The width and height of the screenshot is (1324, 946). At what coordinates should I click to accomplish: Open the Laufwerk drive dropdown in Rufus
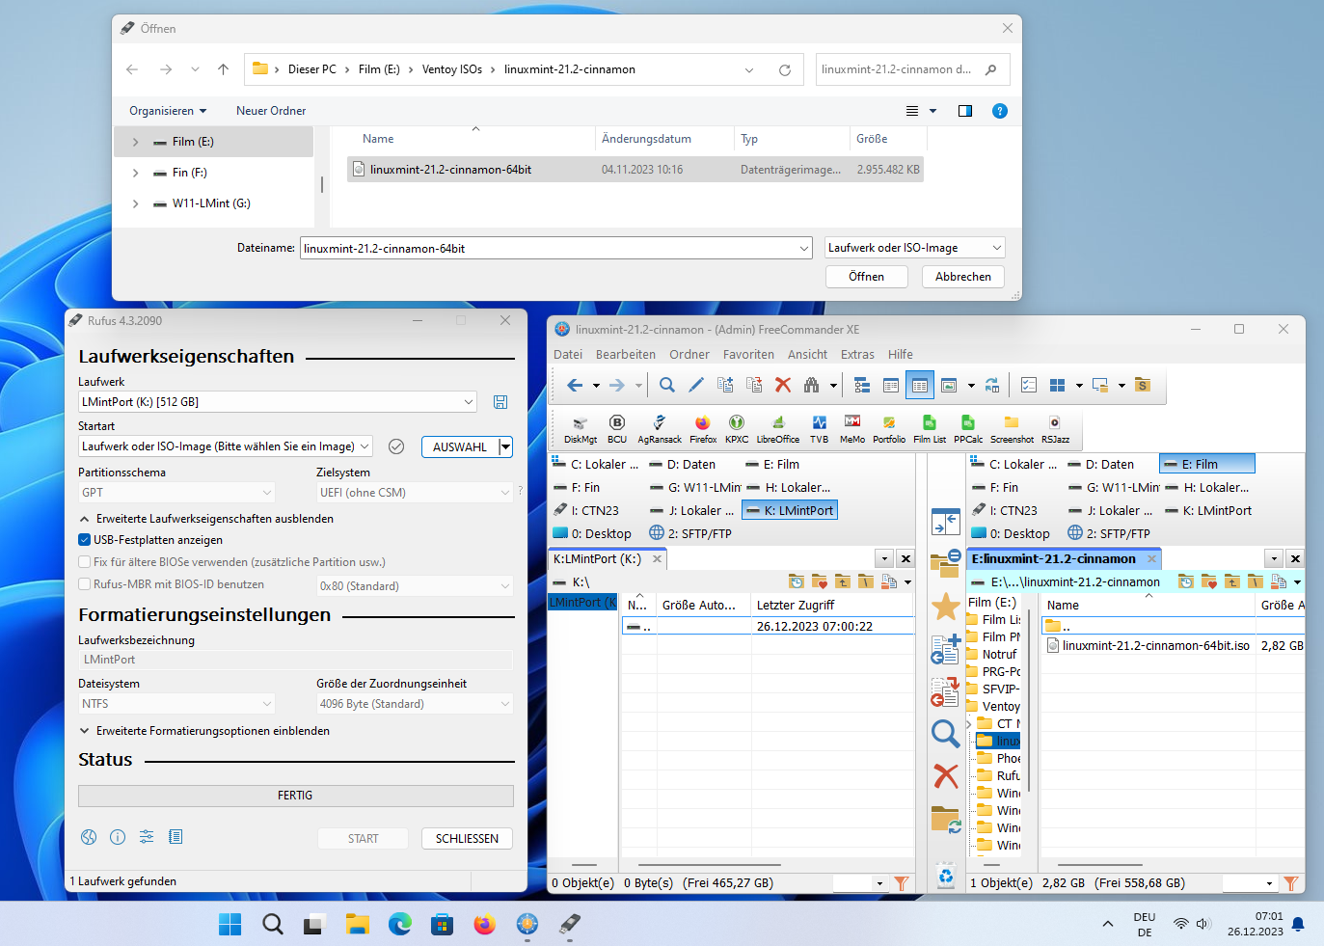(278, 402)
